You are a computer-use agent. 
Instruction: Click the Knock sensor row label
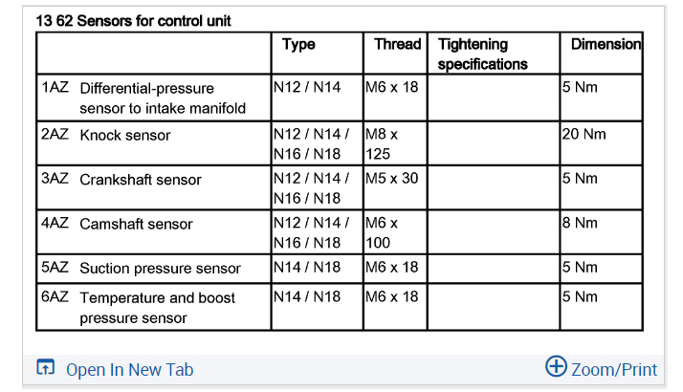point(125,136)
